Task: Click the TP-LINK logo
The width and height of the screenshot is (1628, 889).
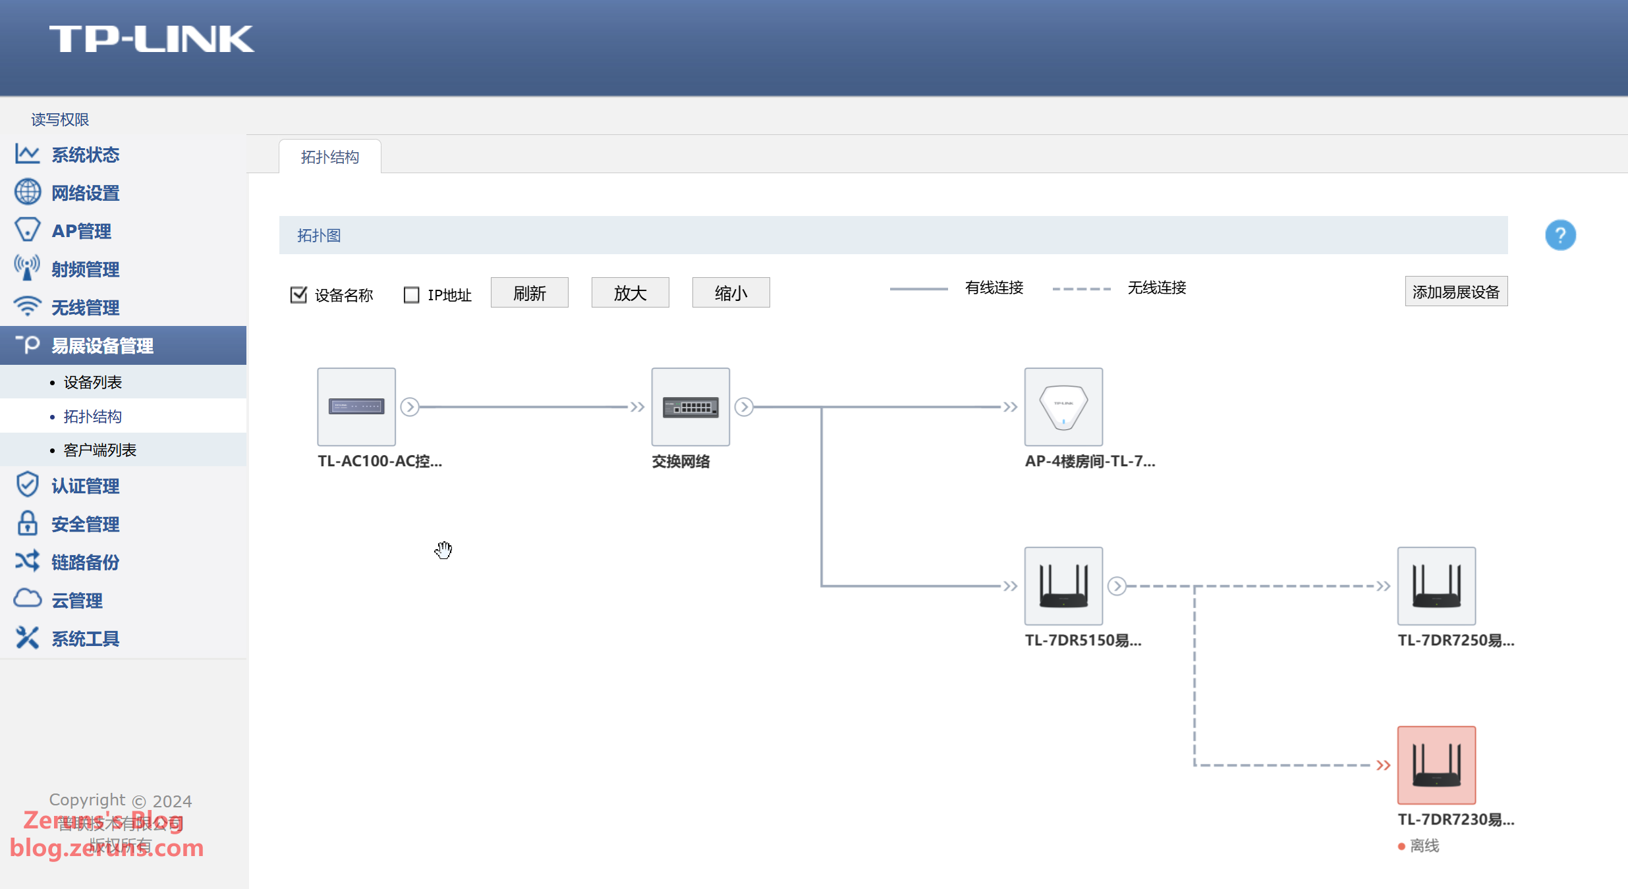Action: pyautogui.click(x=152, y=39)
